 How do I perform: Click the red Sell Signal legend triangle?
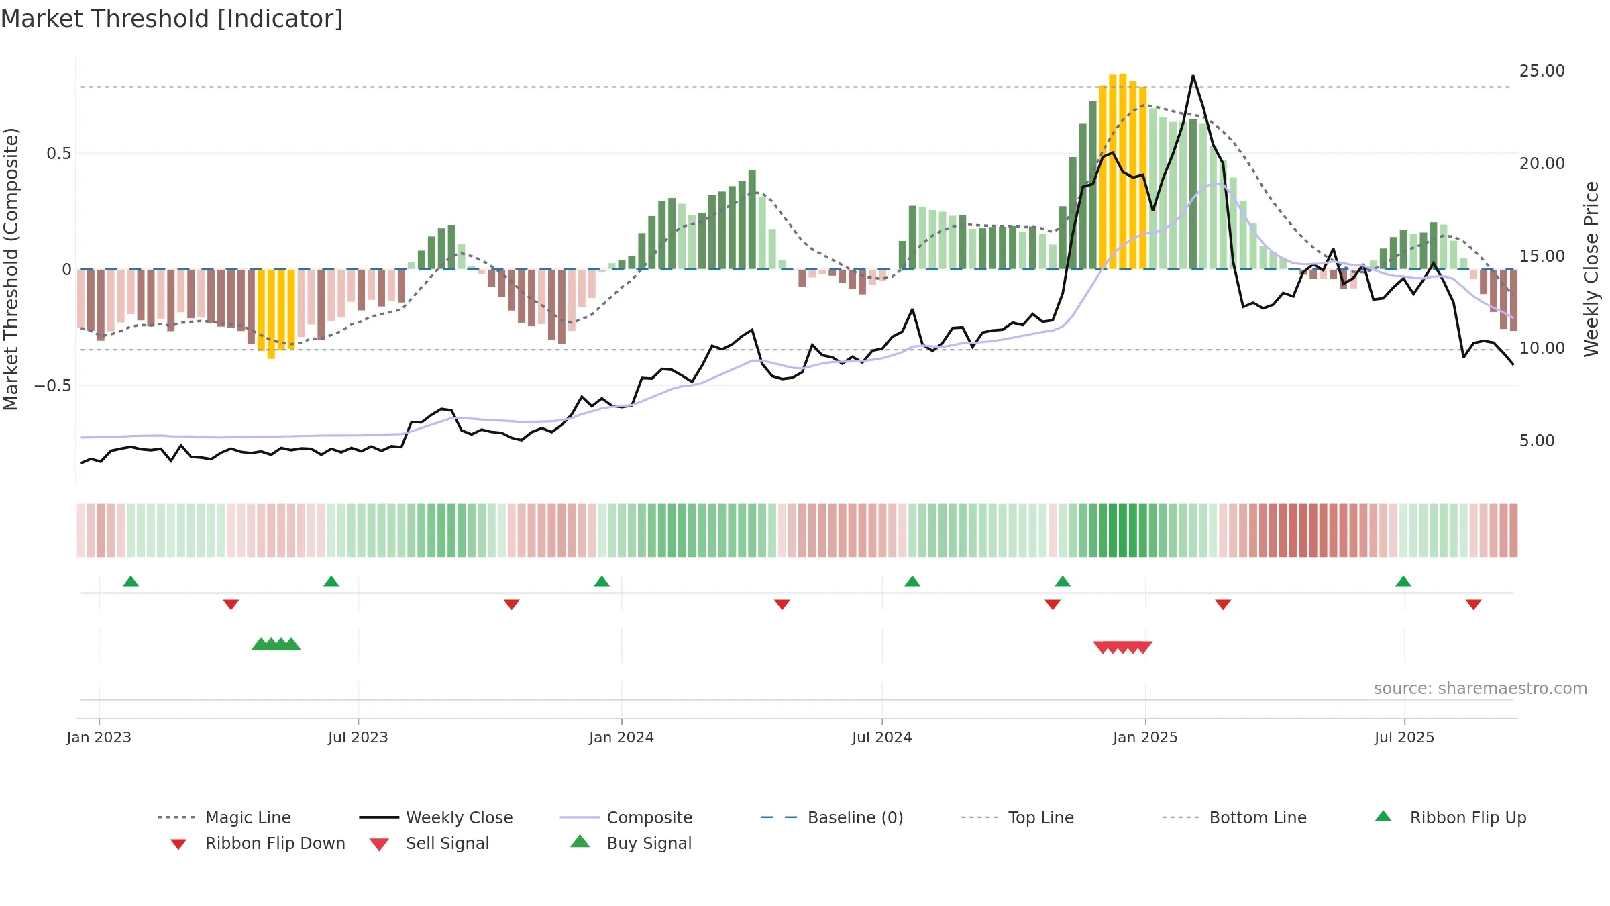379,844
